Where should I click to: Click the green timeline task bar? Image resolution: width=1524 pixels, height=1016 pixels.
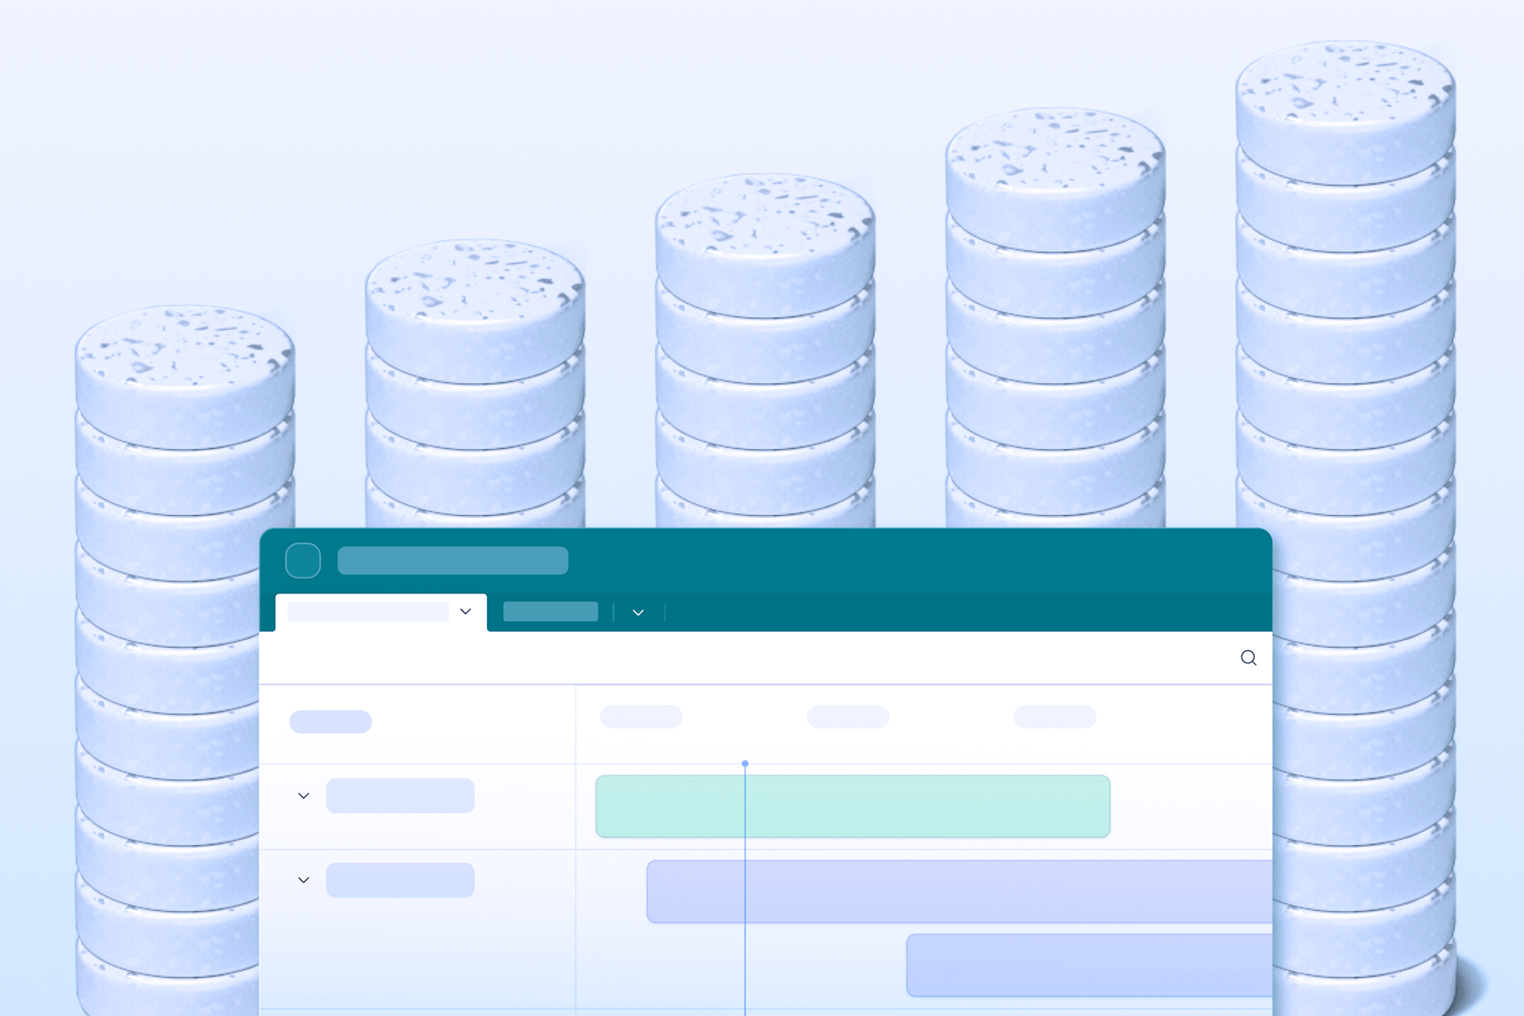tap(853, 806)
